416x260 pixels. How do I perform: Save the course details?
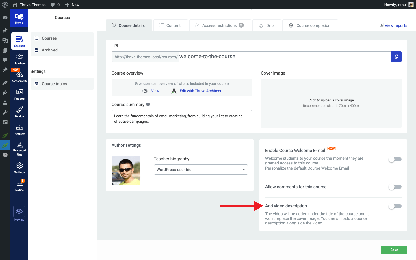394,250
